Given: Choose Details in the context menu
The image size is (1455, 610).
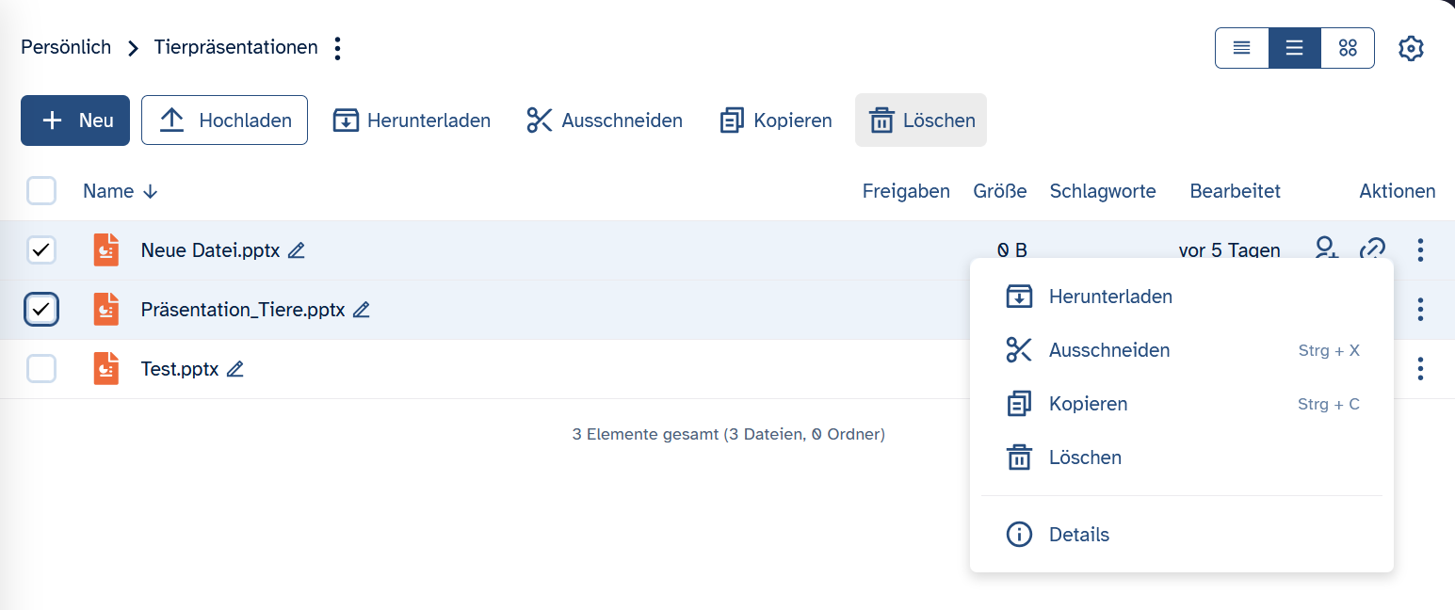Looking at the screenshot, I should click(1078, 535).
